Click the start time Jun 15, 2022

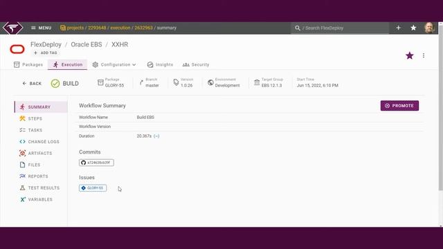tap(317, 85)
